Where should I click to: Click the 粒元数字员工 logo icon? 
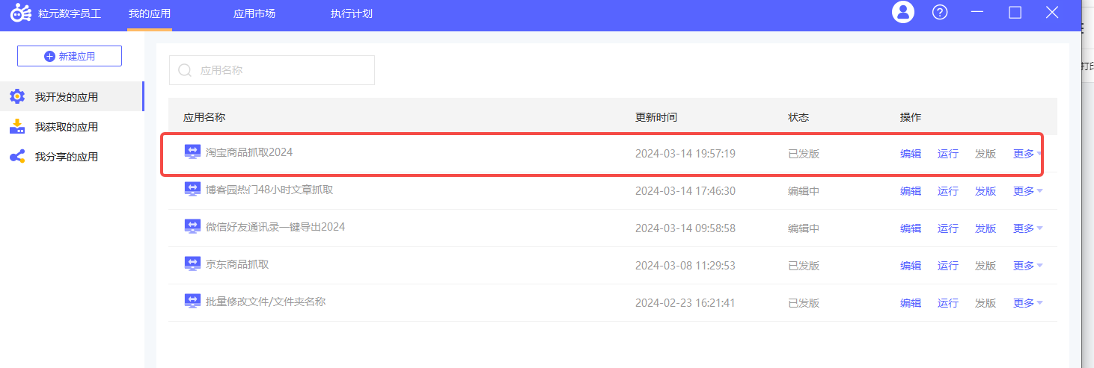pyautogui.click(x=21, y=13)
